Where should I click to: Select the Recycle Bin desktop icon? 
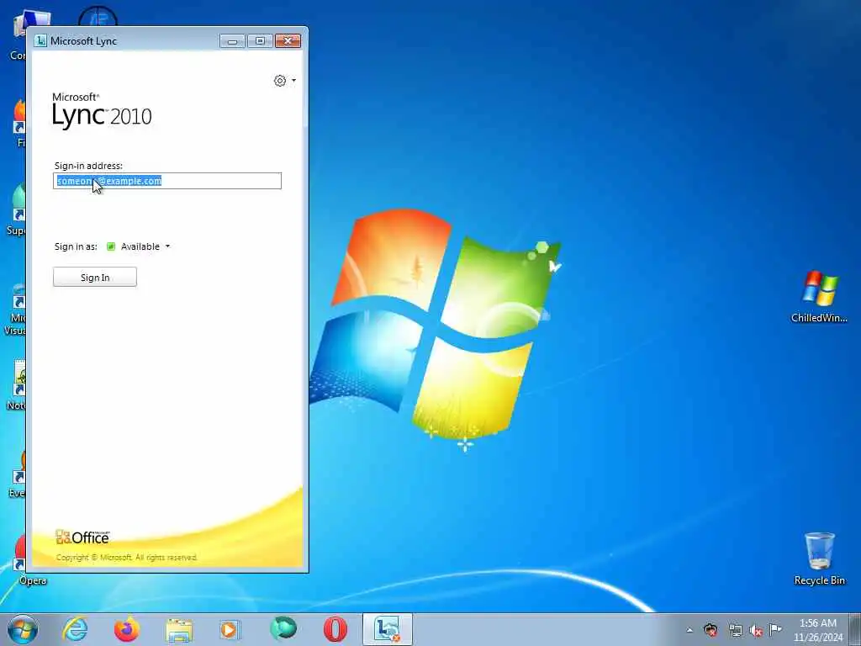pyautogui.click(x=819, y=559)
